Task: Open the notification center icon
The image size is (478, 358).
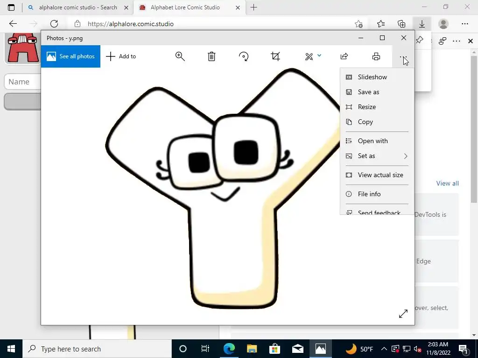Action: [463, 349]
